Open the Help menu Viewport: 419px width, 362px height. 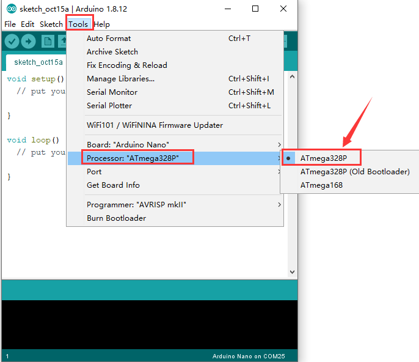tap(102, 24)
